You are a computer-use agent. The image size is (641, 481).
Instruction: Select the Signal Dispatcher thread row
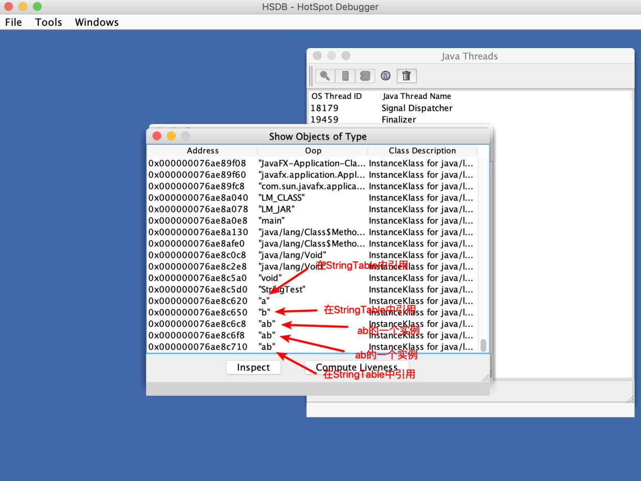tap(417, 108)
